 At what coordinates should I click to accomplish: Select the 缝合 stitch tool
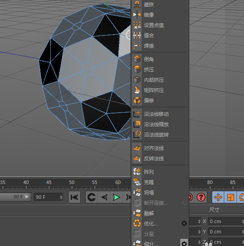[x=160, y=35]
